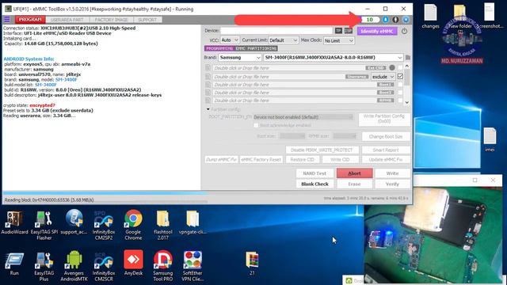Click the black round icon in the header
This screenshot has width=507, height=285.
coord(395,20)
